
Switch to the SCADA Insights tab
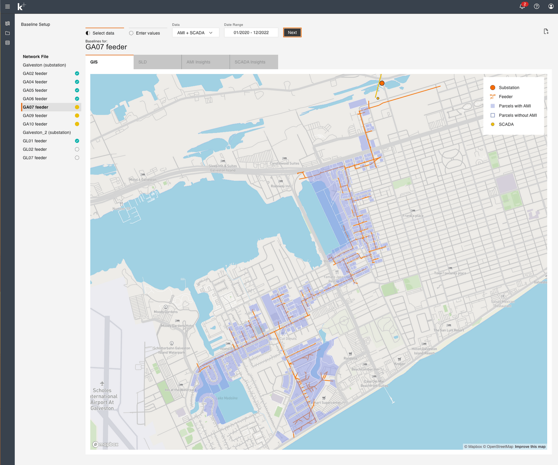(x=254, y=62)
